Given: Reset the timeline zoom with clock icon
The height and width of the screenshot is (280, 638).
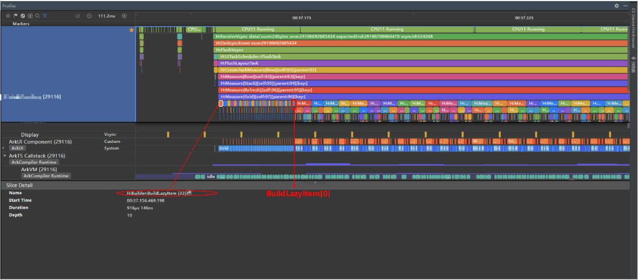Looking at the screenshot, I should [x=78, y=16].
